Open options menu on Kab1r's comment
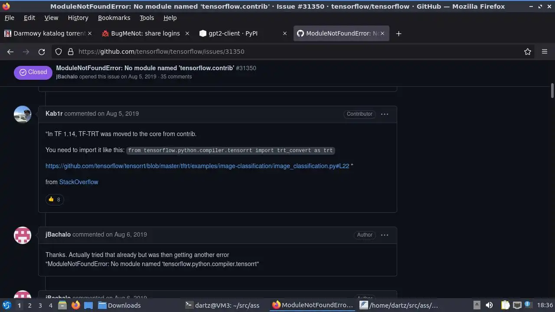Image resolution: width=555 pixels, height=312 pixels. point(385,114)
